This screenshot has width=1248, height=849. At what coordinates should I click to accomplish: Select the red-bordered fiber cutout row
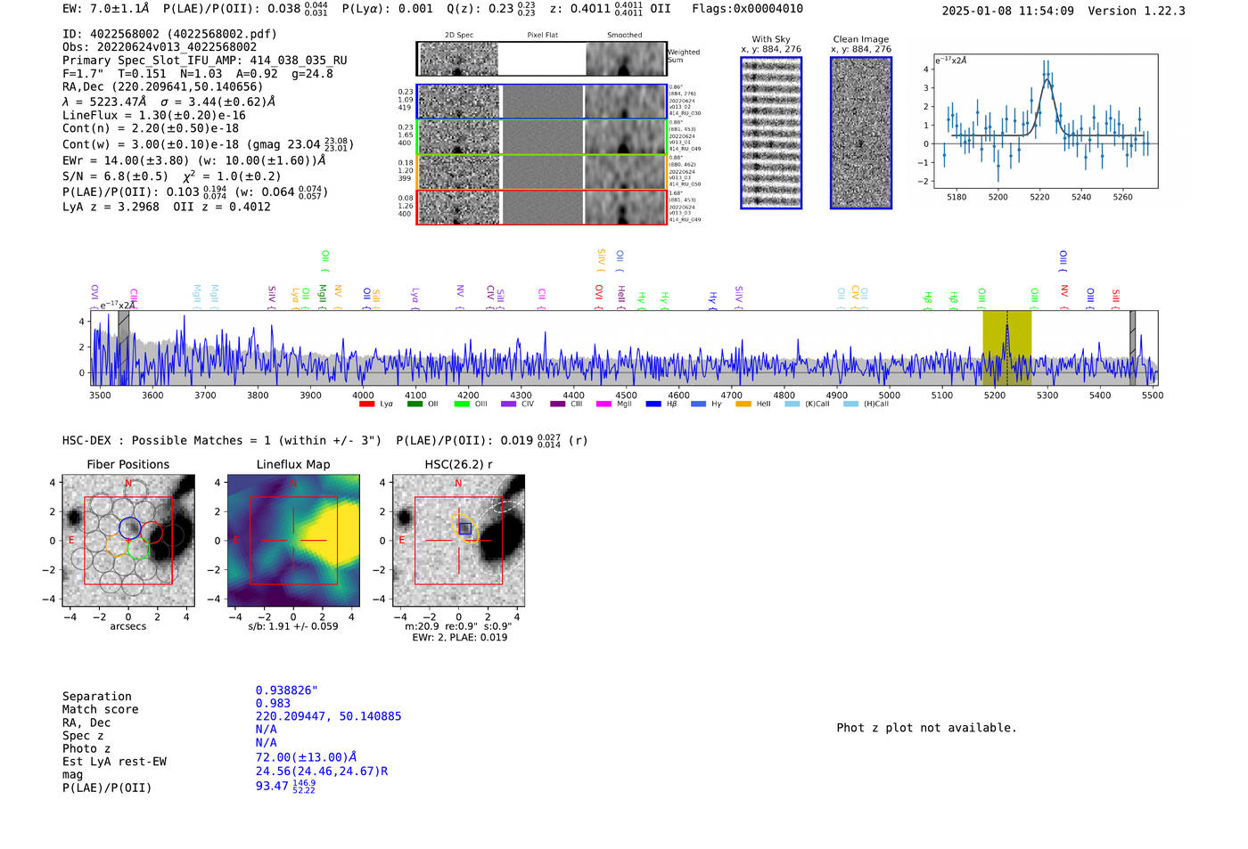(x=542, y=208)
